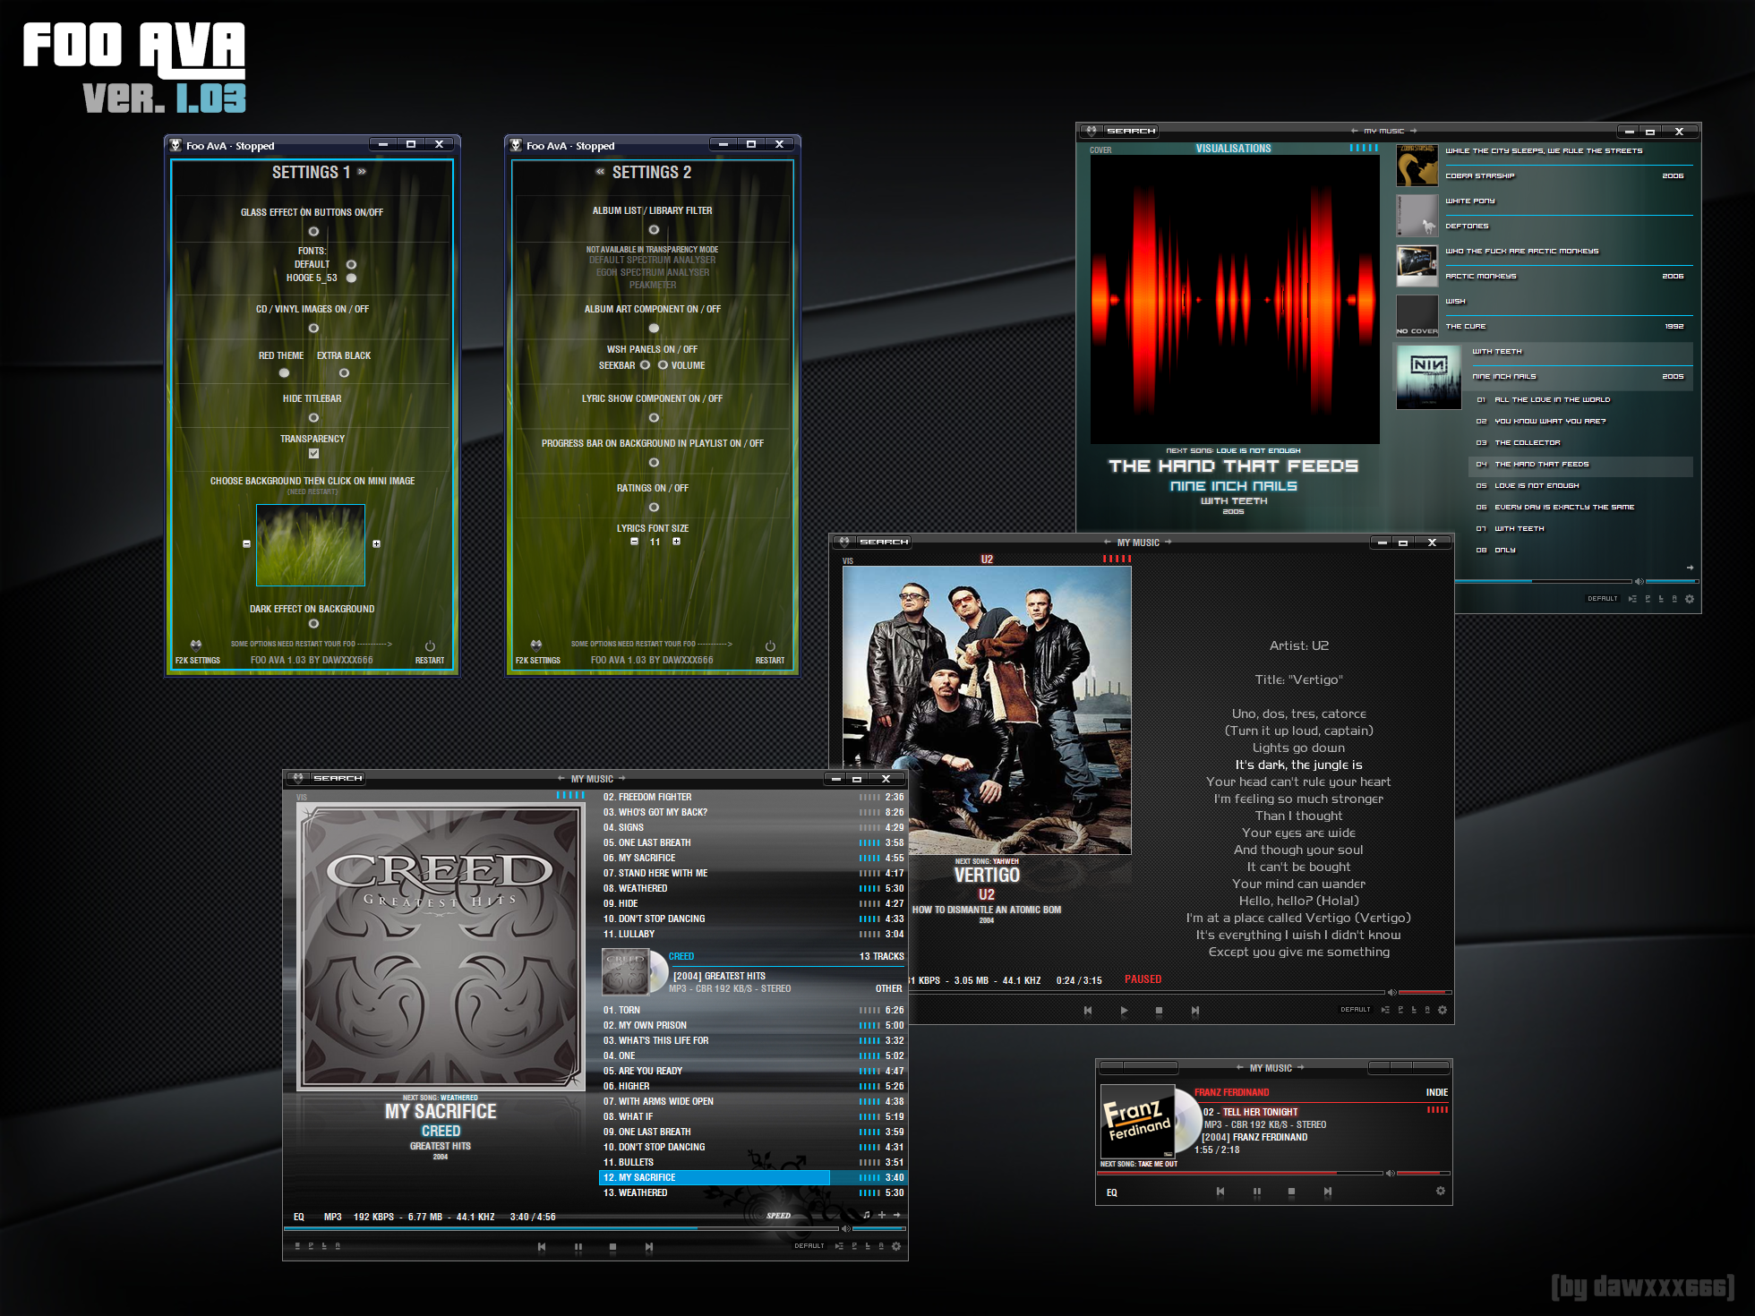Click F2K SETTINGS in Settings 1 window
Image resolution: width=1755 pixels, height=1316 pixels.
point(198,661)
